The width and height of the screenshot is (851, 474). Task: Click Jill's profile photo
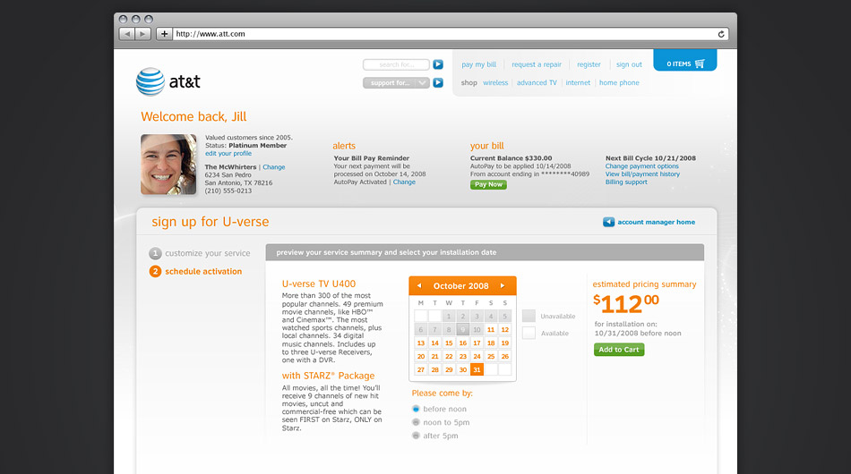168,165
